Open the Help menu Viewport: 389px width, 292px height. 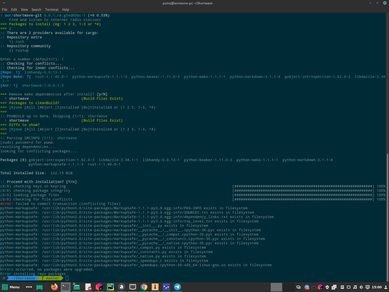tap(66, 9)
